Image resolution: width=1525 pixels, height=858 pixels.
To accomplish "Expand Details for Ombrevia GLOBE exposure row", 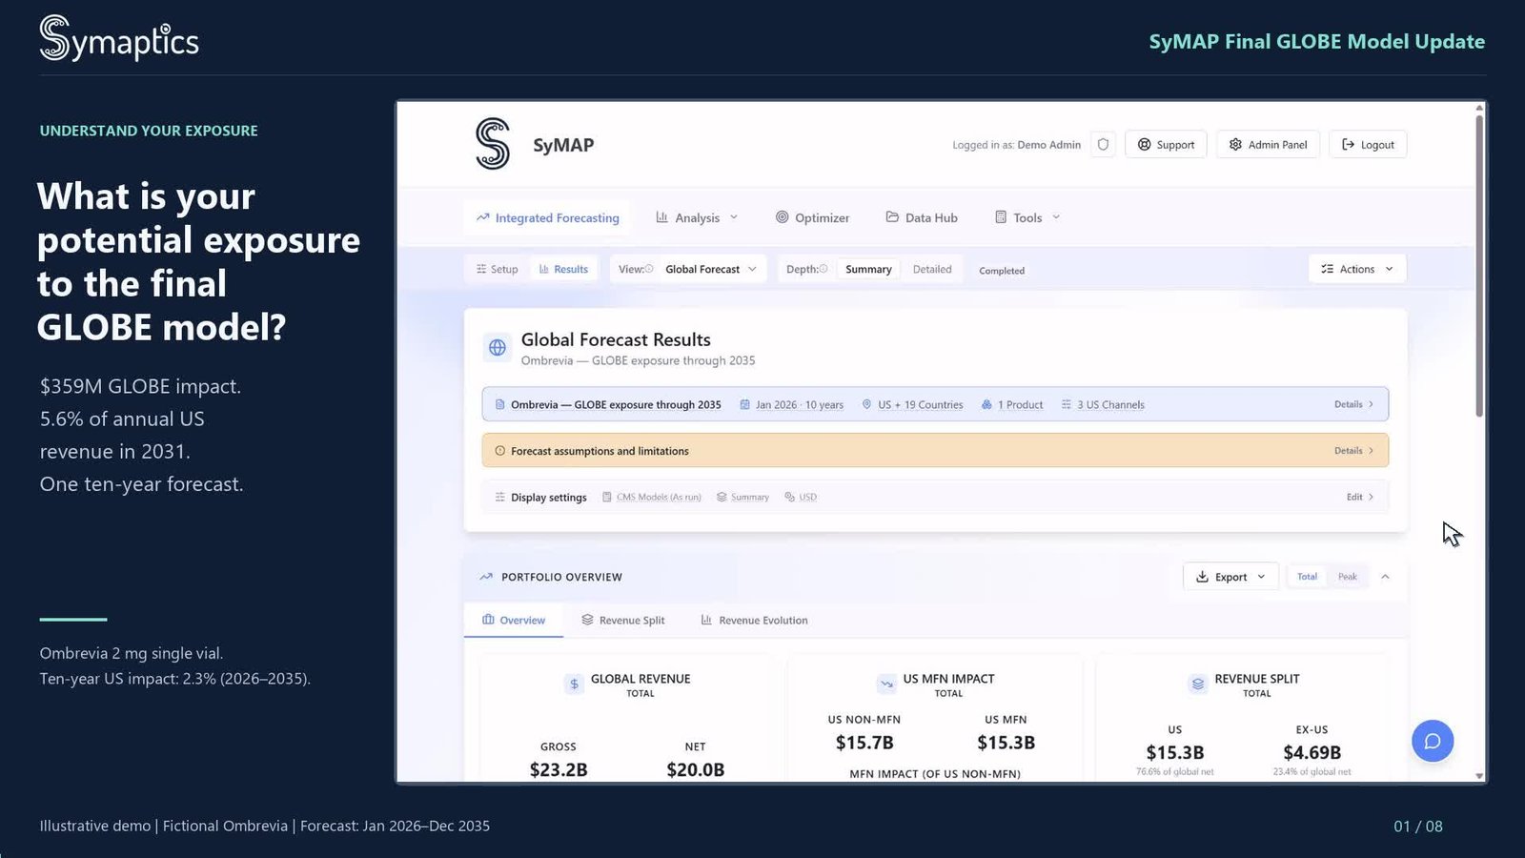I will pyautogui.click(x=1353, y=404).
